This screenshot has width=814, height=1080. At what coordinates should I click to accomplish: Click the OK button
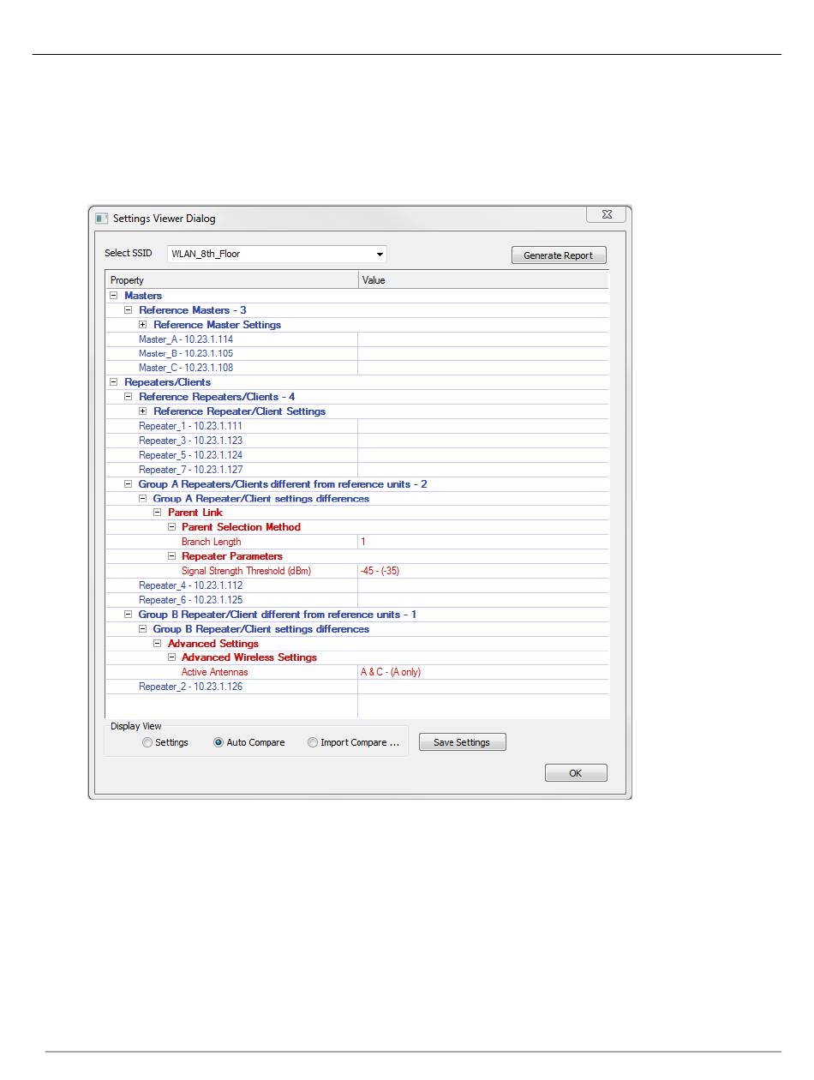tap(576, 773)
